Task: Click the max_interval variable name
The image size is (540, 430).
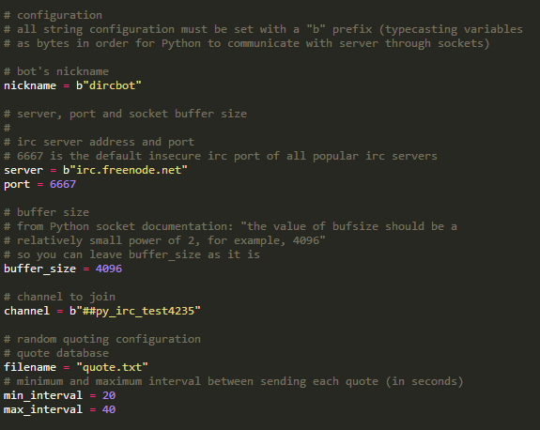Action: (43, 410)
